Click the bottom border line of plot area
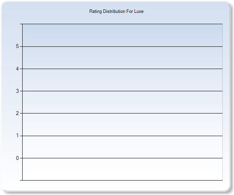The height and width of the screenshot is (195, 234). coord(122,180)
